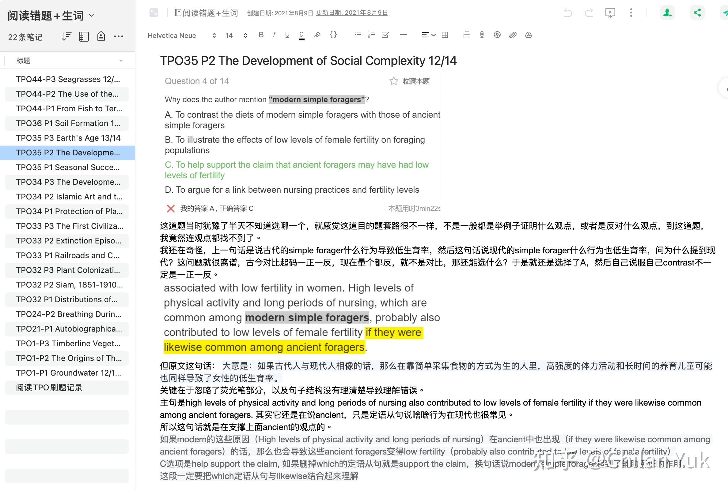Click the yellow highlighted text 'likewise common among ancient foragers'
The height and width of the screenshot is (490, 728).
coord(264,347)
